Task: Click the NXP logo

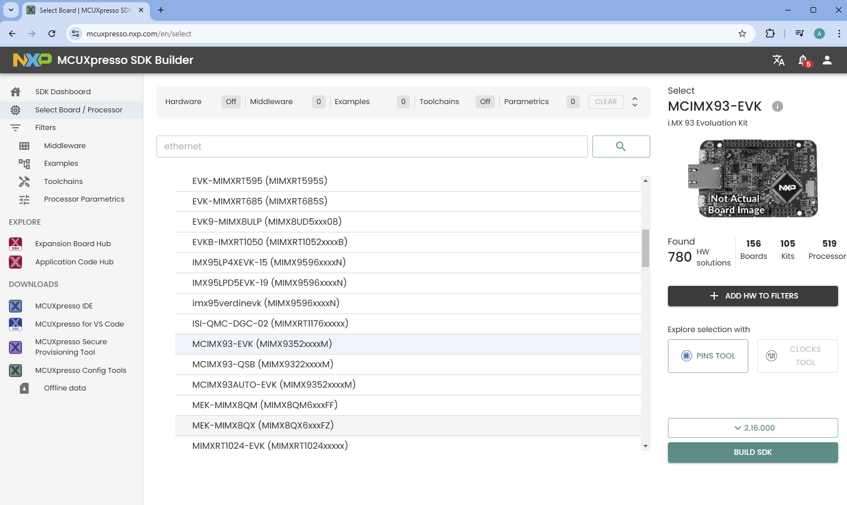Action: tap(32, 60)
